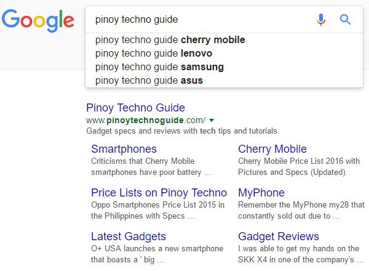Select the 'pinoy techno guide cherry mobile' suggestion
The width and height of the screenshot is (369, 271).
tap(224, 40)
